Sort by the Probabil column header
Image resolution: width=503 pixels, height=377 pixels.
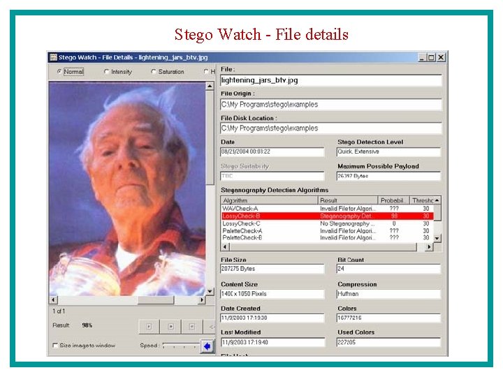pos(393,200)
